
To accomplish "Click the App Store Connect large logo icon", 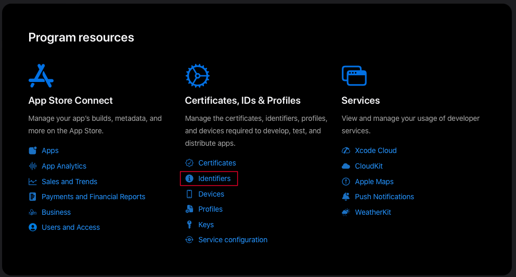I will click(41, 76).
